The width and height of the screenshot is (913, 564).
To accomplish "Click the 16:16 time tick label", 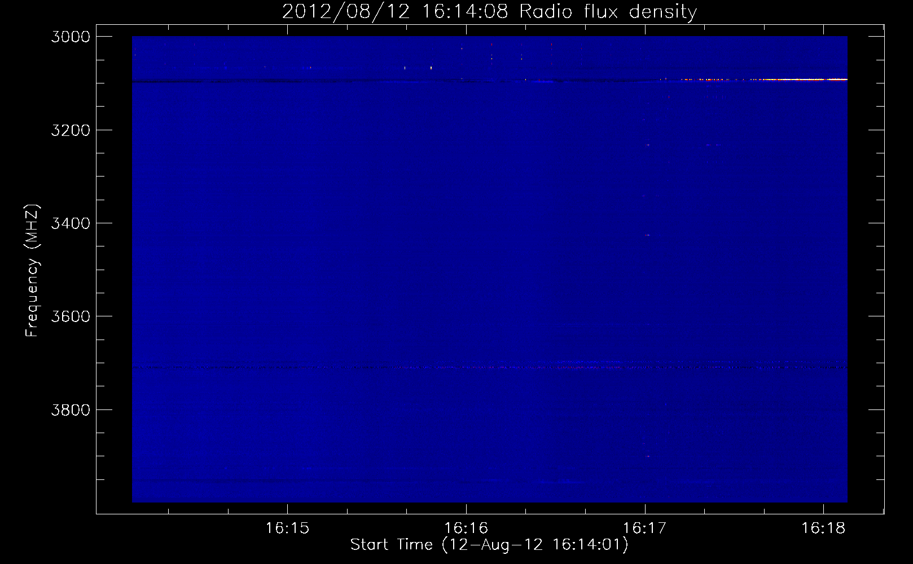I will [466, 528].
